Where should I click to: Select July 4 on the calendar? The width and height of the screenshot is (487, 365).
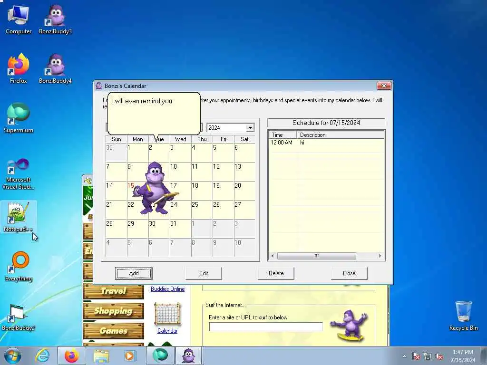(202, 153)
